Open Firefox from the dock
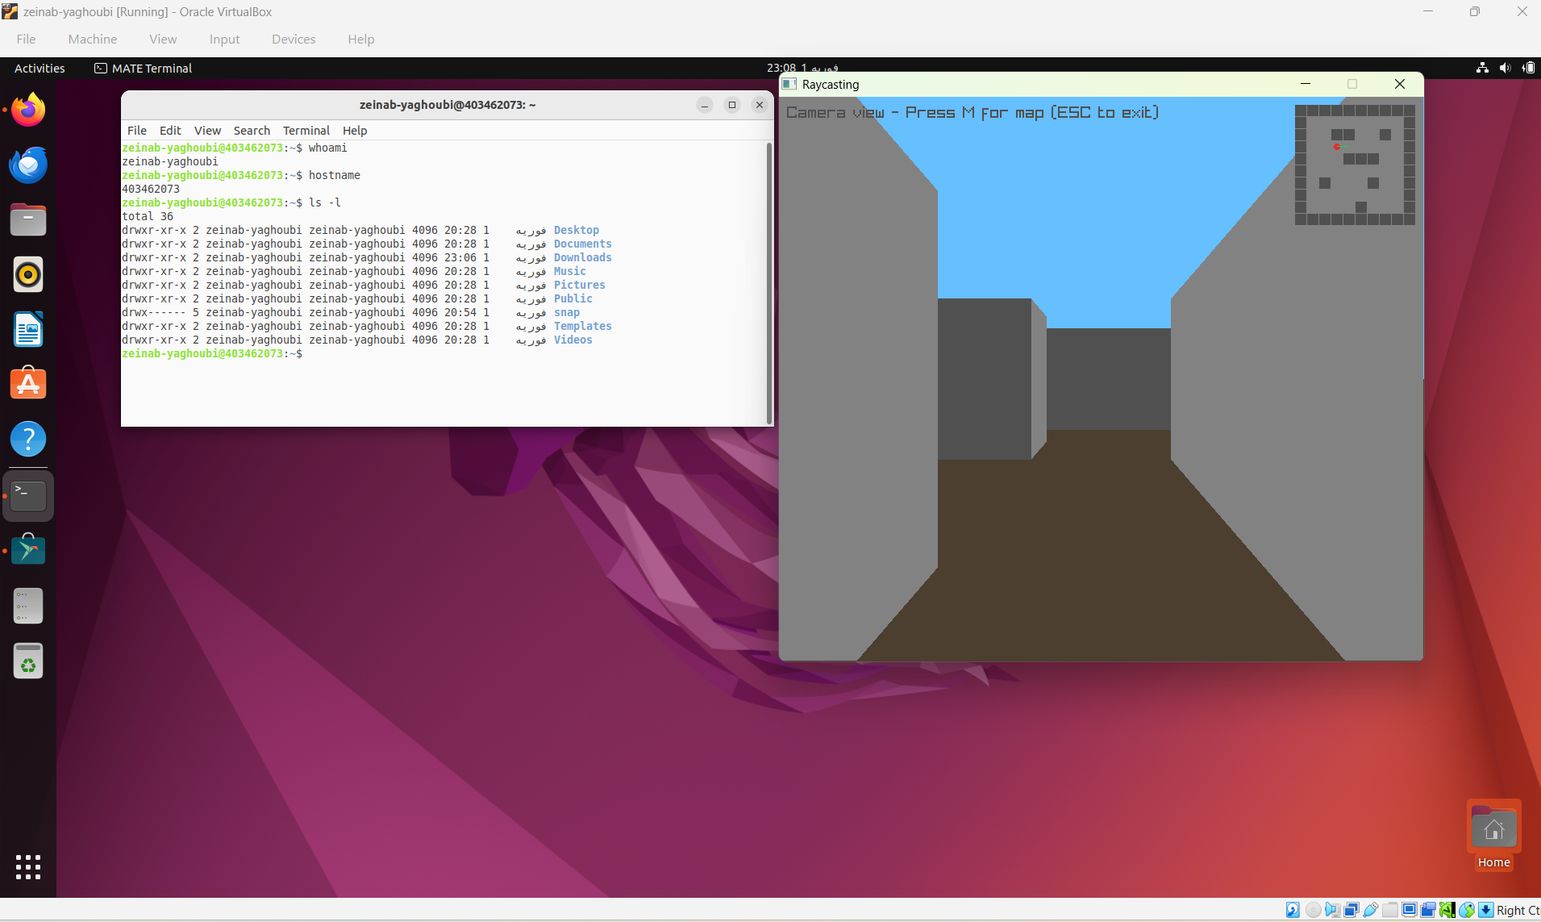The image size is (1541, 922). pyautogui.click(x=28, y=111)
